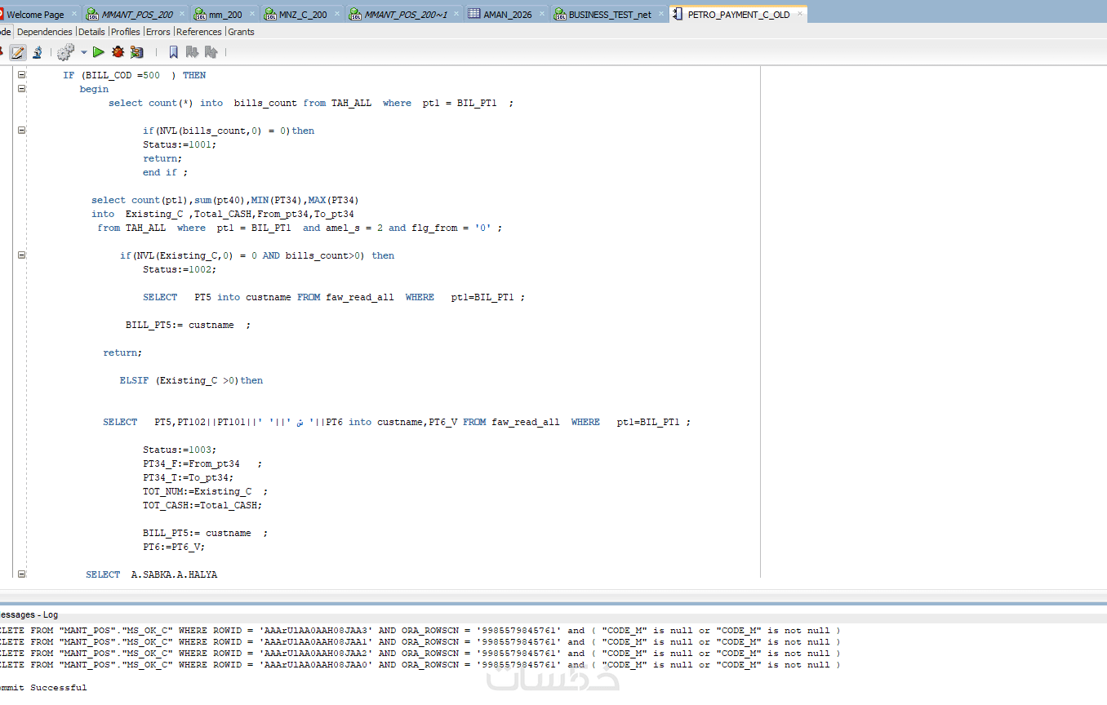
Task: Open the Dependencies sub-tab
Action: pyautogui.click(x=45, y=32)
